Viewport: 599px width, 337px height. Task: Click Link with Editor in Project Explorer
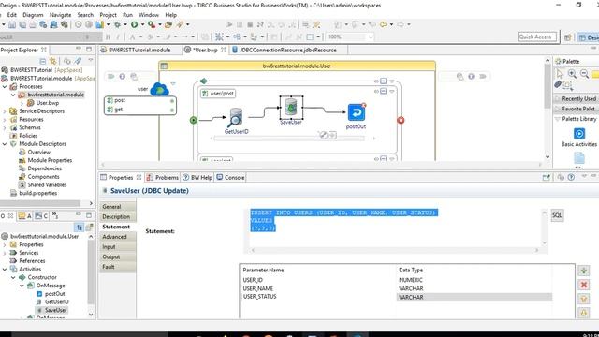click(53, 61)
